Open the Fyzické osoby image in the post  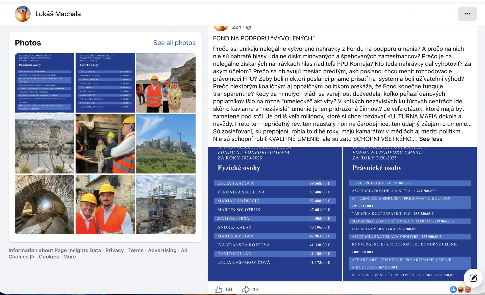(275, 214)
